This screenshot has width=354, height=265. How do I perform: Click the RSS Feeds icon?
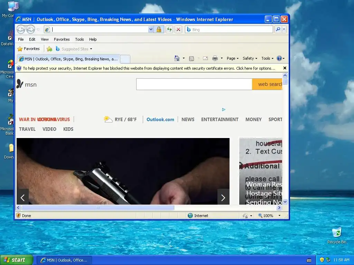tap(192, 58)
